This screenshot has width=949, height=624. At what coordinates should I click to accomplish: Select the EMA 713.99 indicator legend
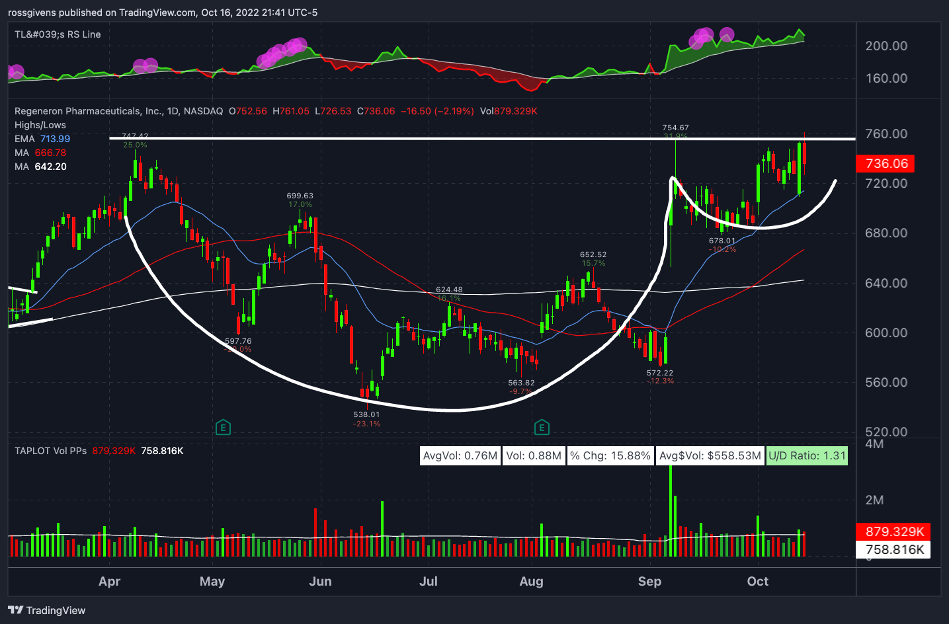click(x=42, y=139)
